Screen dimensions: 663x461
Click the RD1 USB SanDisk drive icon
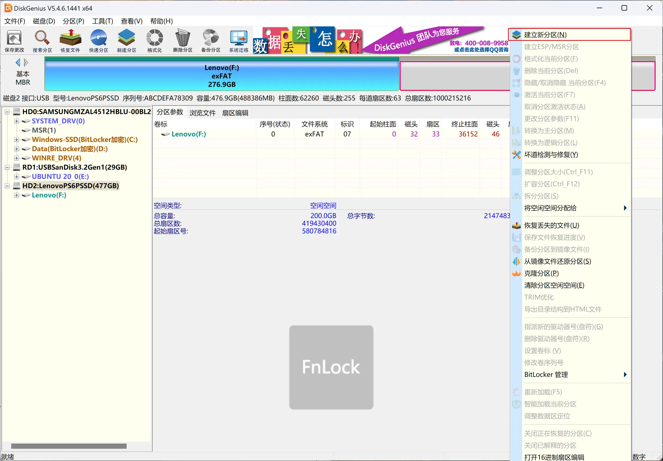17,167
